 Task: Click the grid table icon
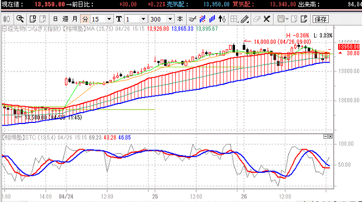click(234, 19)
